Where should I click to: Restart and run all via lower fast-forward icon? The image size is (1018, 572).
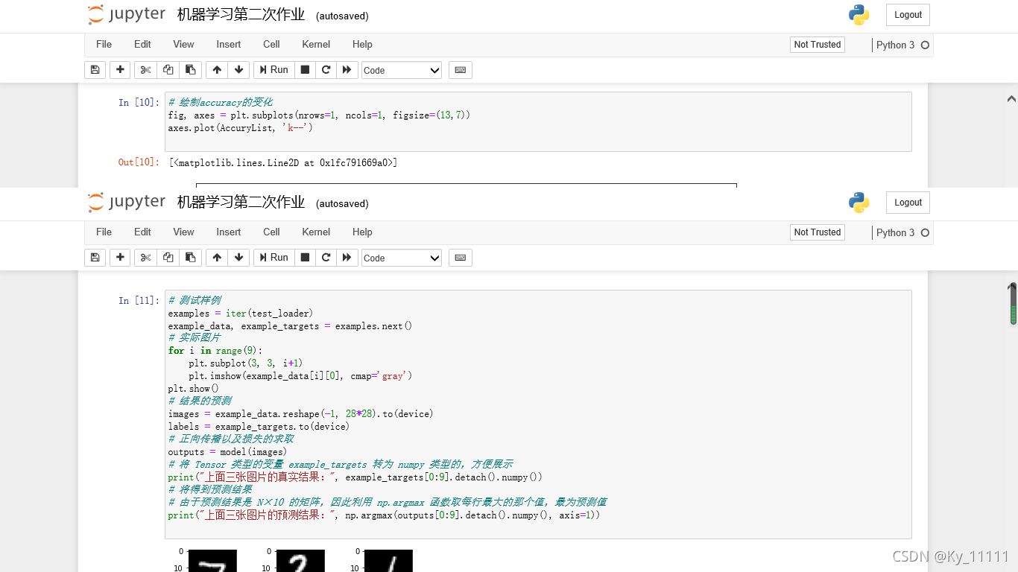(x=347, y=258)
